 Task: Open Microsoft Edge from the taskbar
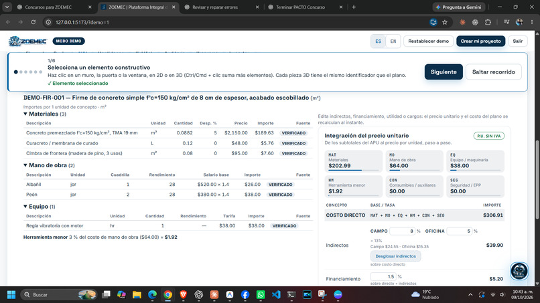[152, 295]
